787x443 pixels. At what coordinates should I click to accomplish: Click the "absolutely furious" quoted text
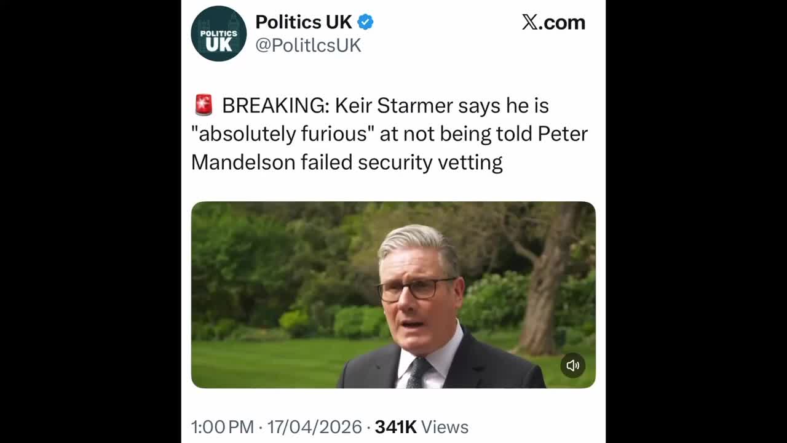[283, 134]
